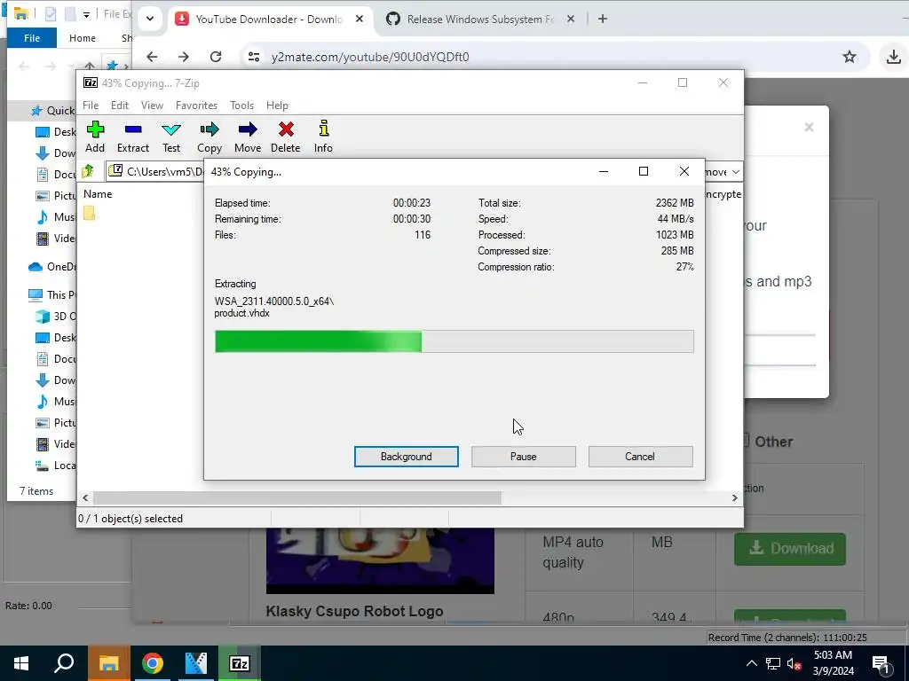Click Background button in copying dialog

[407, 457]
